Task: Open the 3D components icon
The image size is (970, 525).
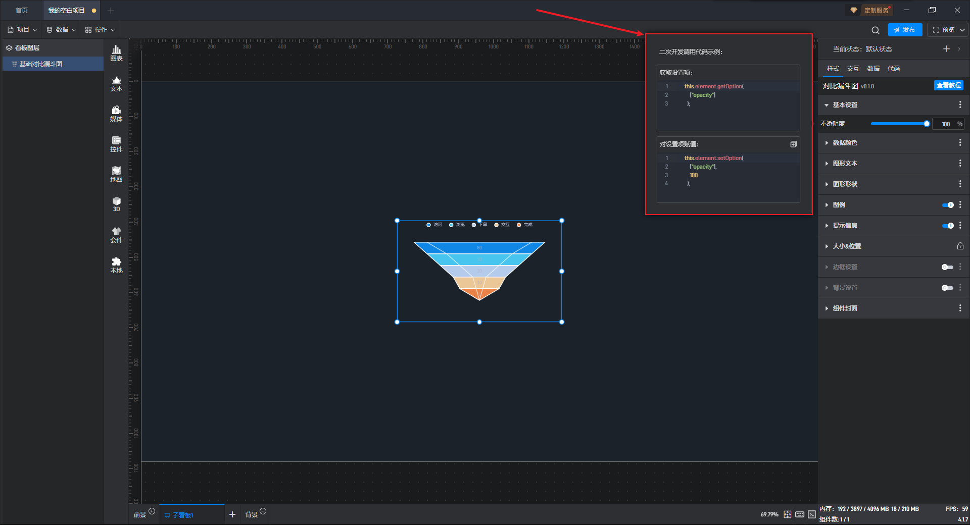Action: [116, 204]
